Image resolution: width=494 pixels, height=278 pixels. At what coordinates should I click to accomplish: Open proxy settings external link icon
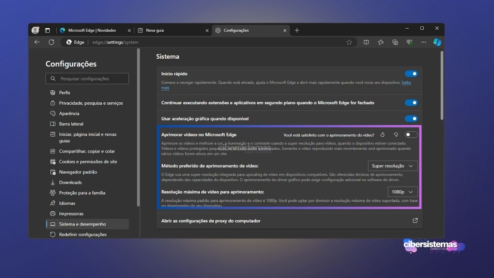tap(415, 220)
